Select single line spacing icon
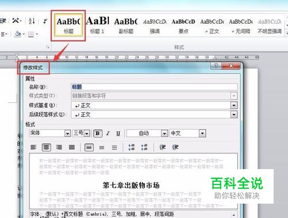 point(89,147)
